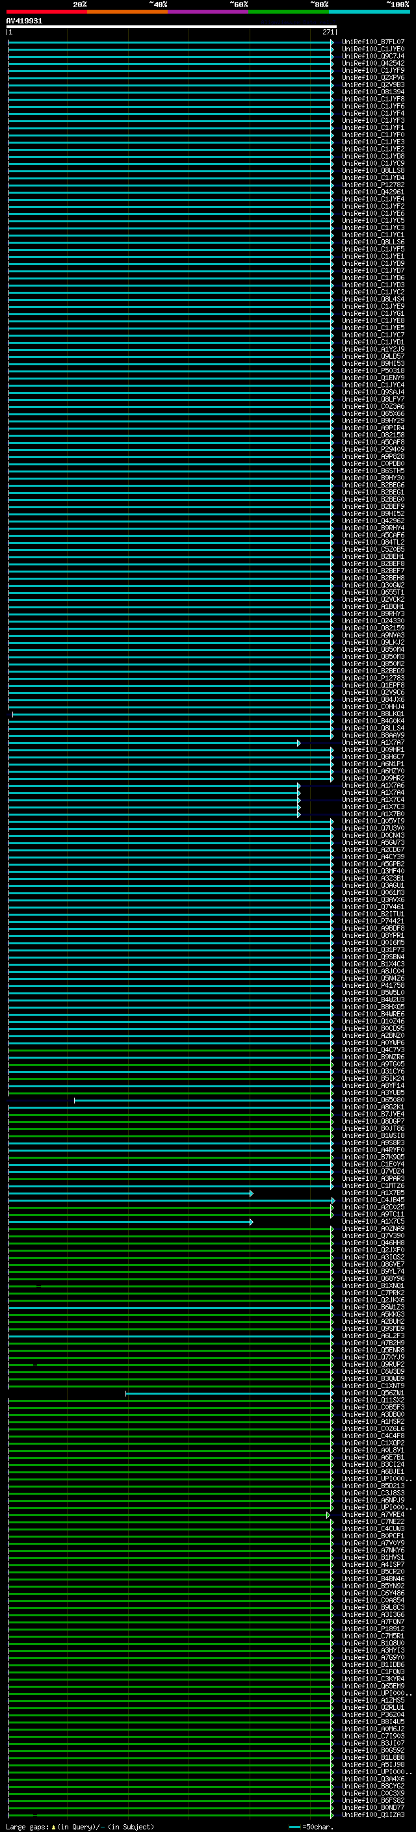
Task: Select hit label UniRef100_Q8LLS8
Action: [x=373, y=171]
